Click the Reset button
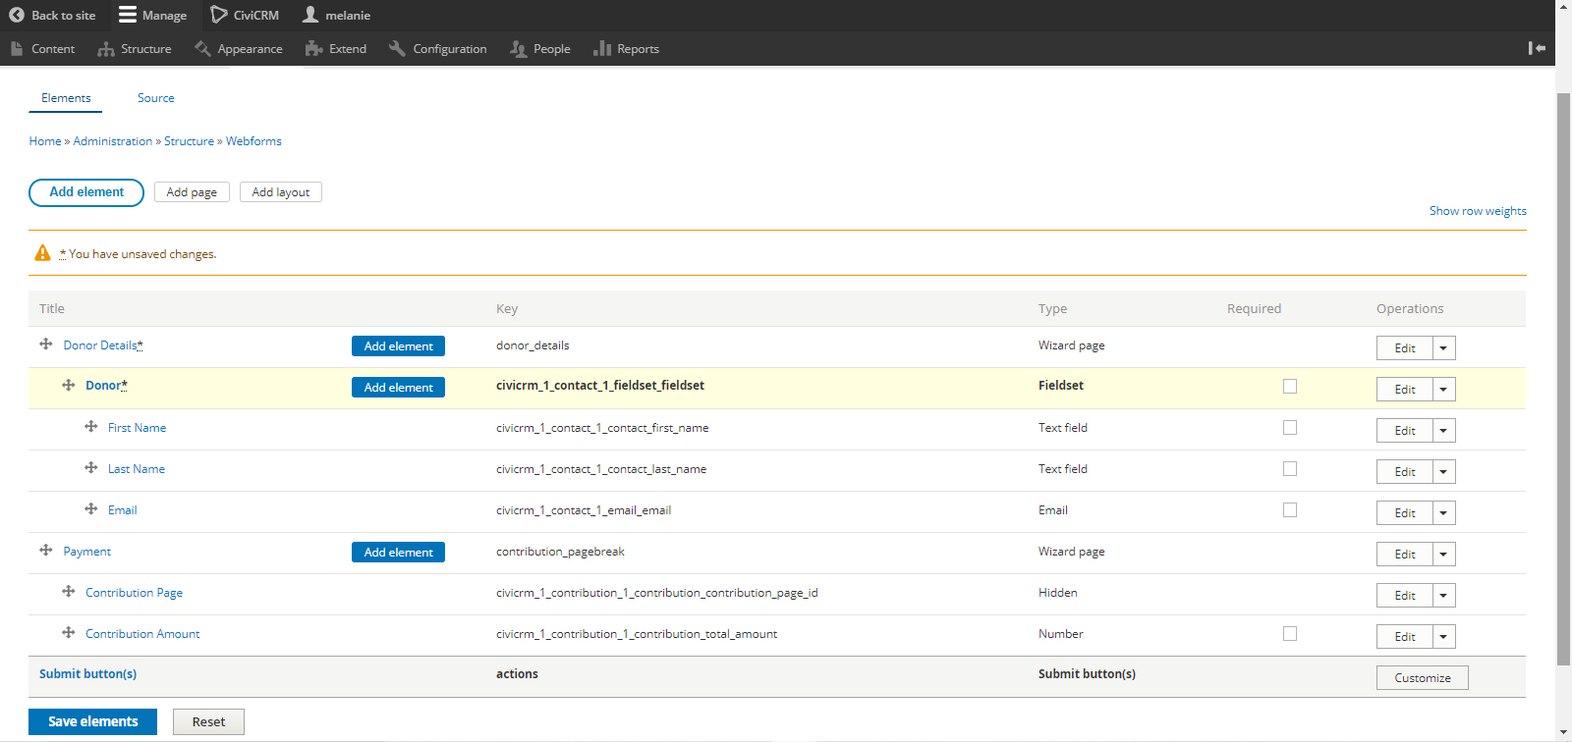The width and height of the screenshot is (1572, 742). click(208, 721)
